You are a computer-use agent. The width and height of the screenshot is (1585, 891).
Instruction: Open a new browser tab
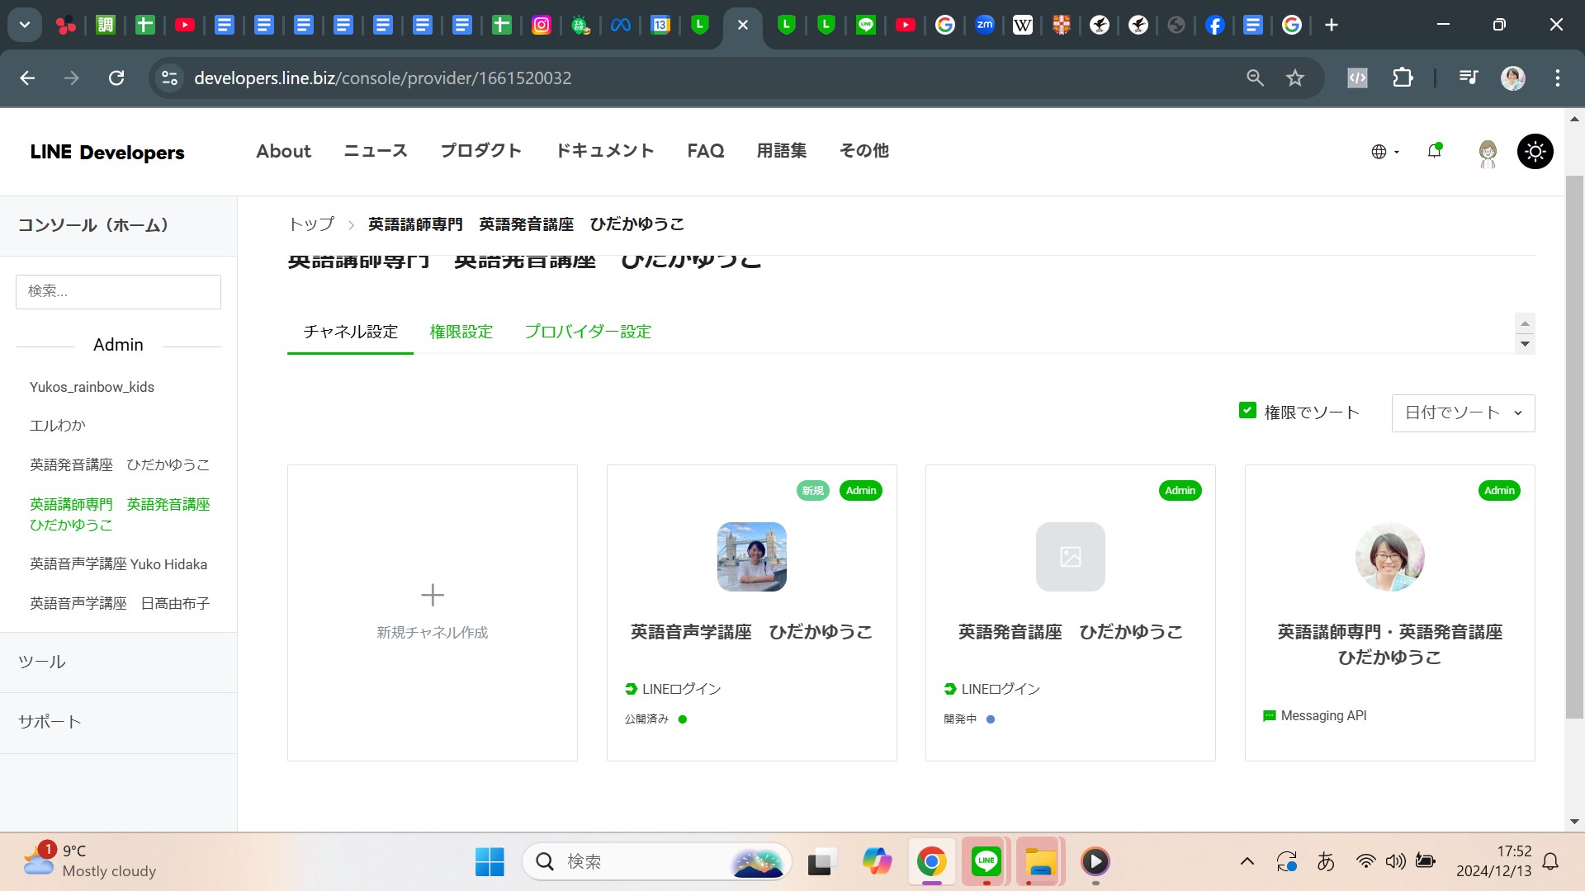1331,25
